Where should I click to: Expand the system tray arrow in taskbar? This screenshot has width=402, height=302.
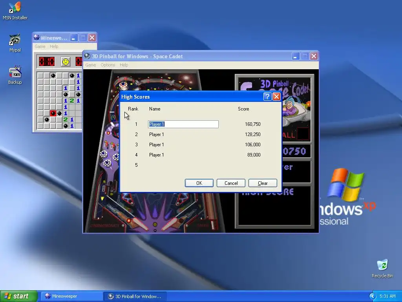click(x=372, y=296)
